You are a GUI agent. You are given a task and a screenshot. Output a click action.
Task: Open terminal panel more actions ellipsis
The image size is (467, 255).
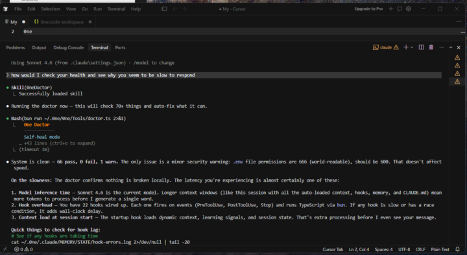(442, 47)
